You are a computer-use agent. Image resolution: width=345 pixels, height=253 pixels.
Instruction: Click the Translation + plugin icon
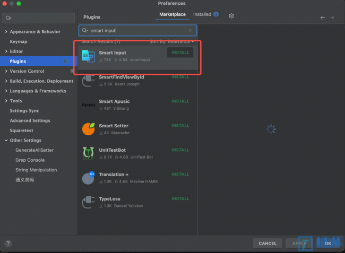click(88, 178)
